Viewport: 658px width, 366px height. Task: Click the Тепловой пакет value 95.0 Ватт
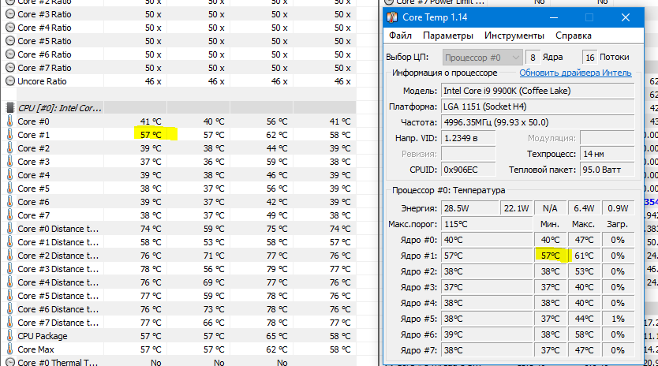pyautogui.click(x=607, y=170)
